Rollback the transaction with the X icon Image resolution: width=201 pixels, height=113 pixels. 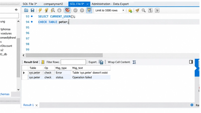[x=82, y=10]
